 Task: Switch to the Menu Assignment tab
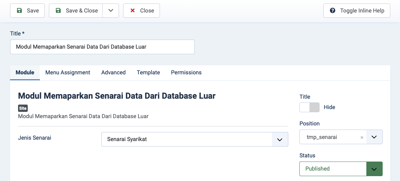pos(68,73)
